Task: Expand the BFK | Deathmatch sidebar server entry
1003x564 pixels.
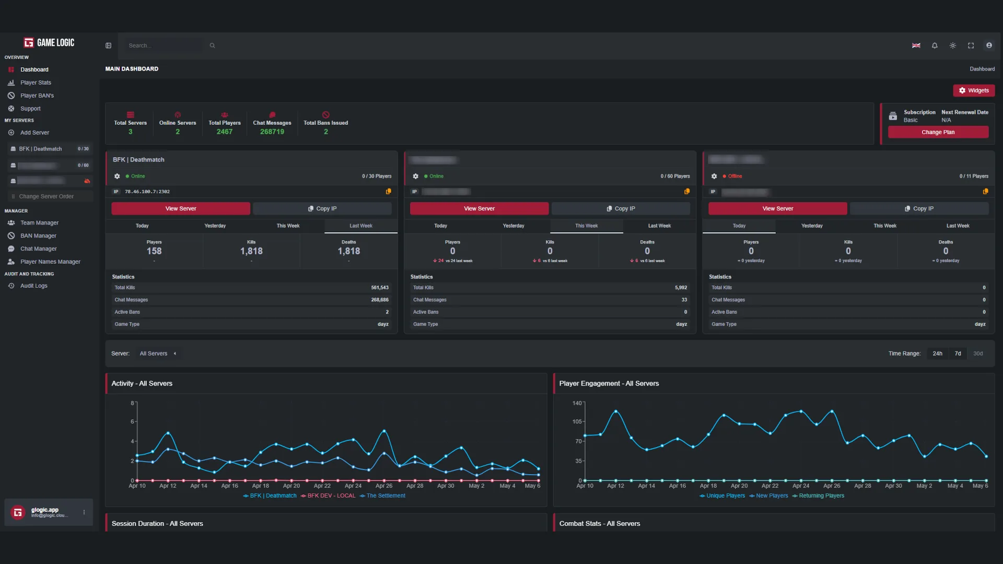Action: (50, 149)
